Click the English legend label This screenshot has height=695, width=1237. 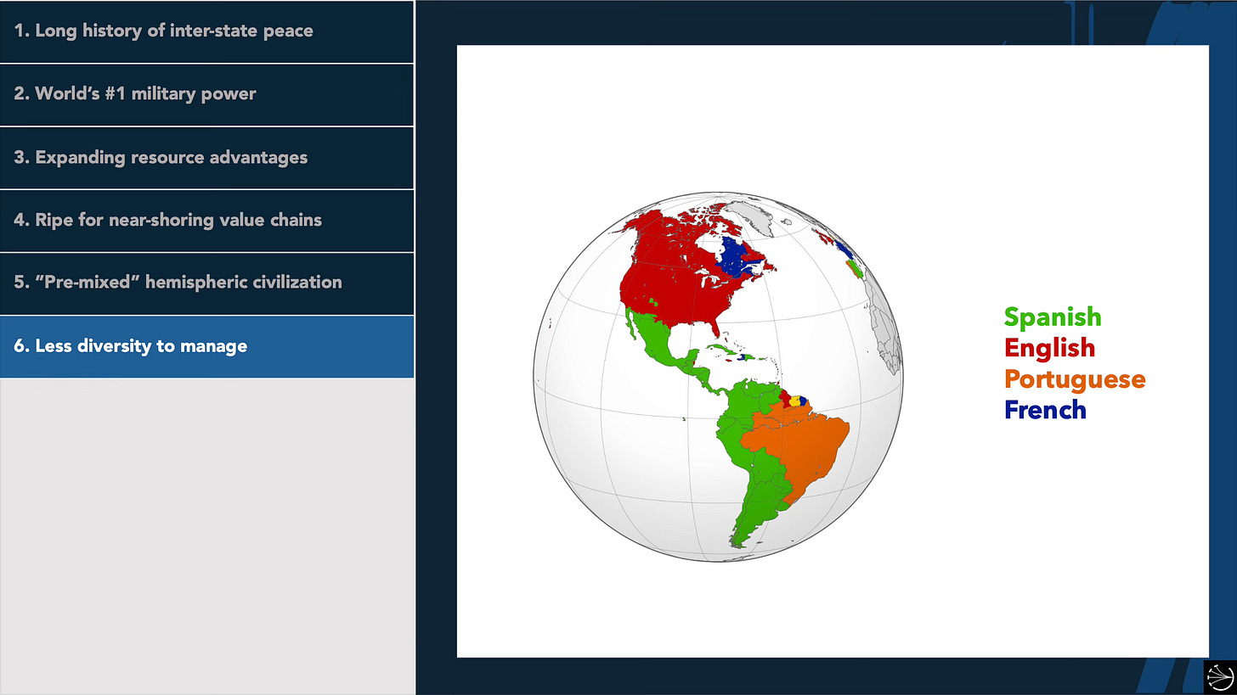1049,348
